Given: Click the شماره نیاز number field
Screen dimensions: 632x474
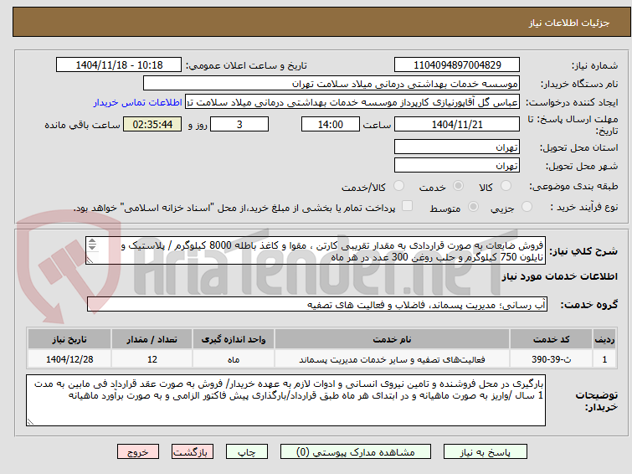Looking at the screenshot, I should [457, 65].
